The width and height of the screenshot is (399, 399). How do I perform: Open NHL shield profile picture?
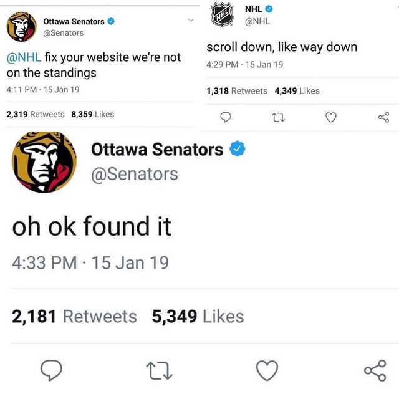click(x=222, y=14)
